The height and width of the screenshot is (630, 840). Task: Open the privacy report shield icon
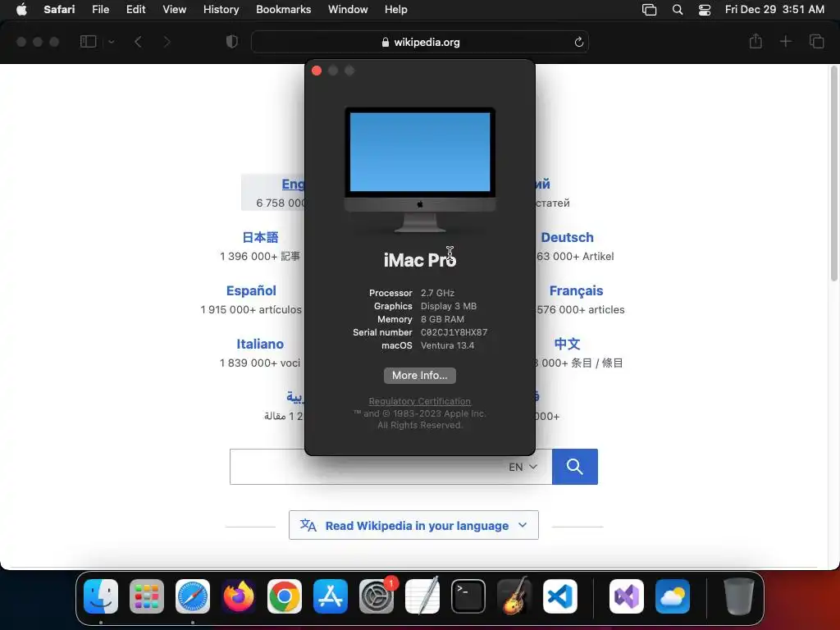[231, 42]
